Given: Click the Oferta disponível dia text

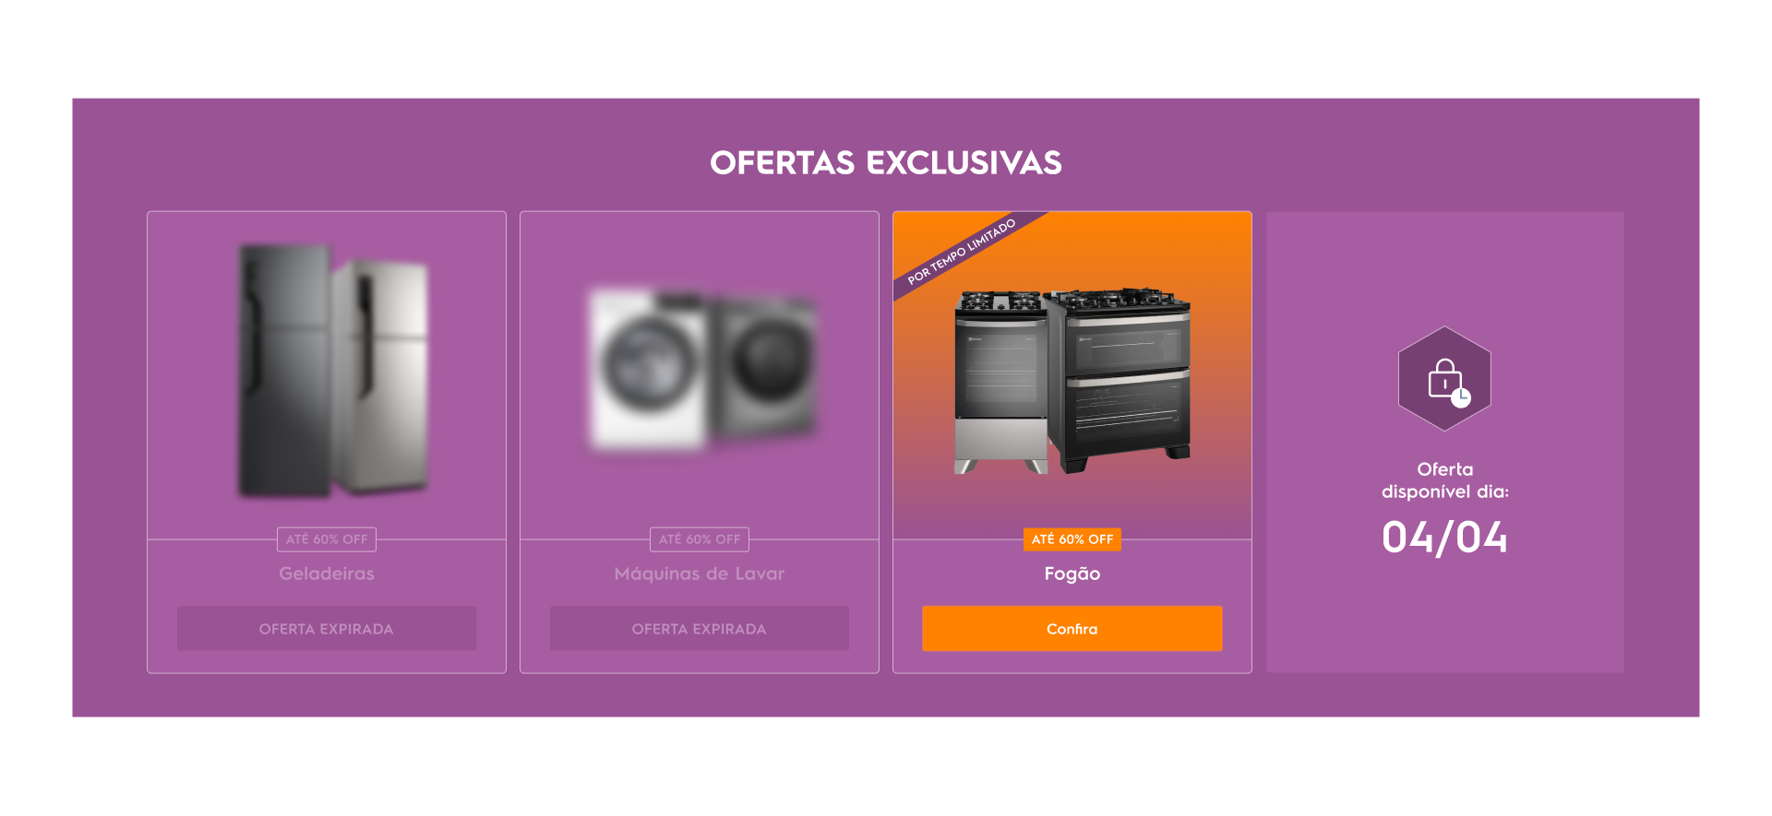Looking at the screenshot, I should (1445, 480).
